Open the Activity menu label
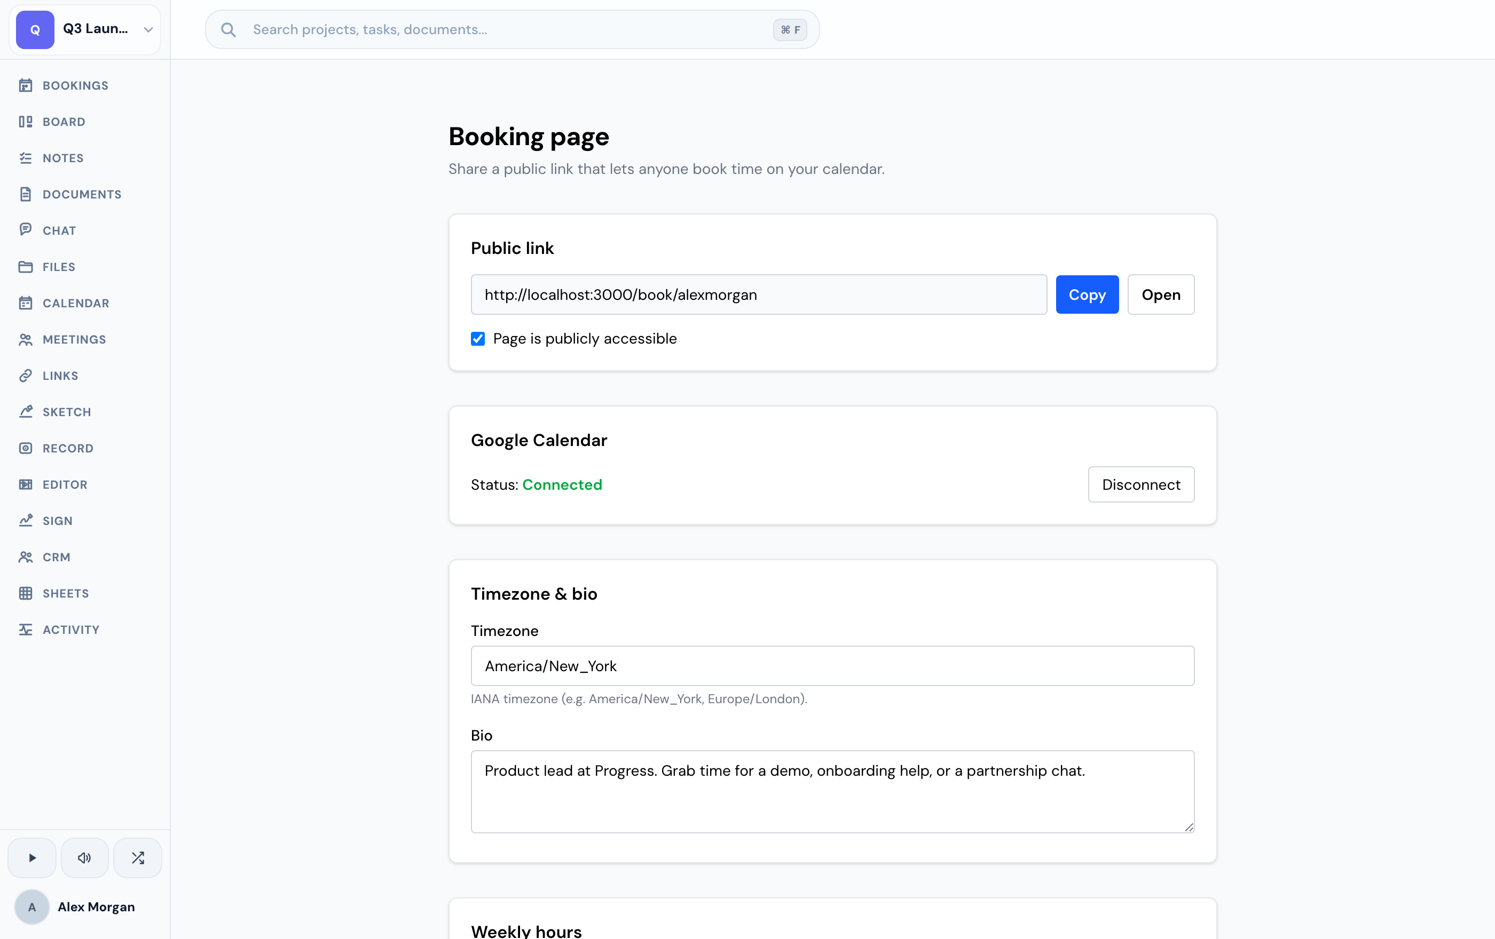 click(71, 630)
